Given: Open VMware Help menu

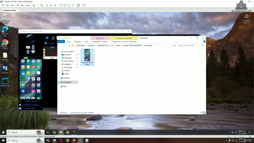Looking at the screenshot, I should tap(27, 5).
